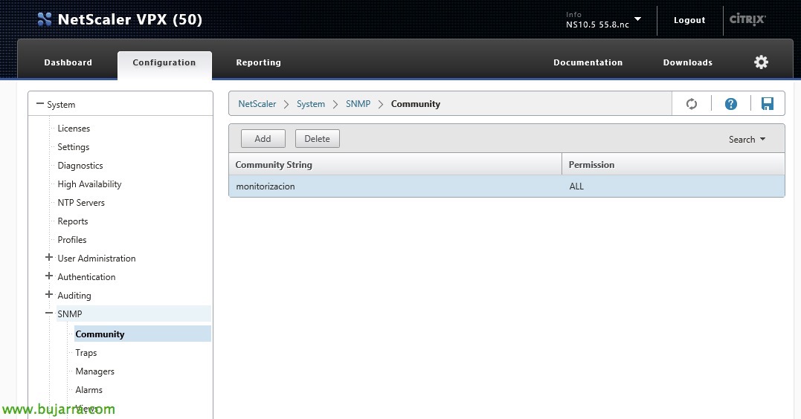Open Traps under SNMP
This screenshot has width=801, height=419.
(86, 353)
